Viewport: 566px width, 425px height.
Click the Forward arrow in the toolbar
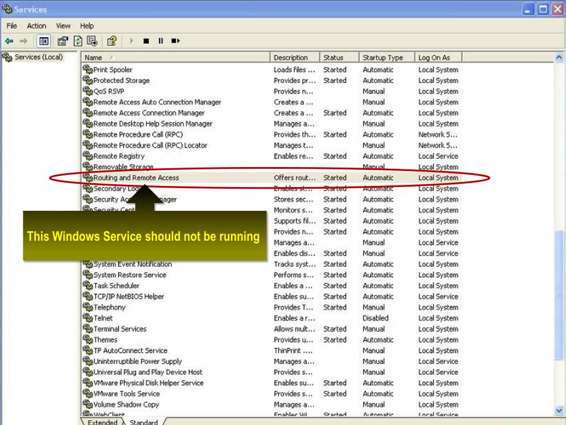click(x=24, y=41)
